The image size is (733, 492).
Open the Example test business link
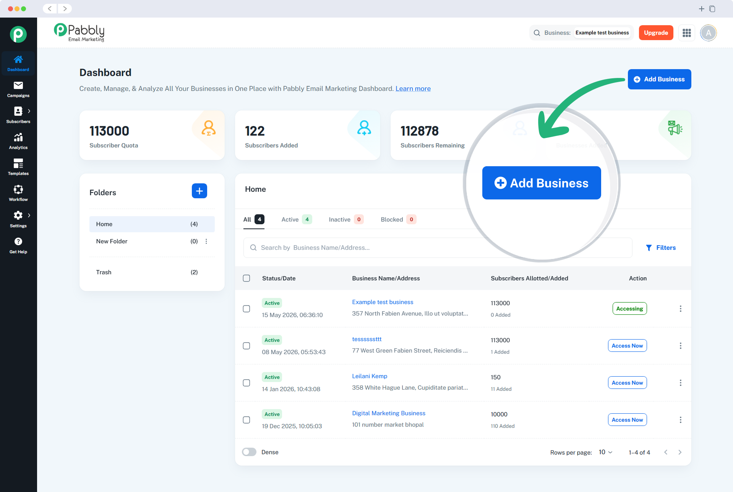pos(383,302)
